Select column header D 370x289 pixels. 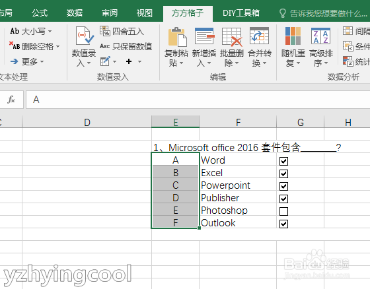[x=87, y=122]
